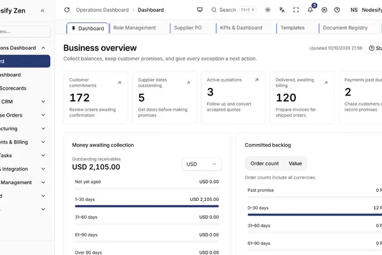
Task: Switch to the Role Management tab
Action: pos(134,28)
